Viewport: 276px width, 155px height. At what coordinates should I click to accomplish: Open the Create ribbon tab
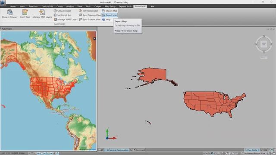60,6
